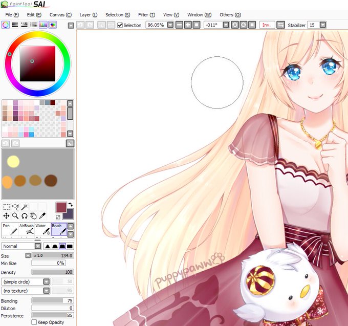Enable the Keep Opacity checkbox
This screenshot has width=348, height=326.
[34, 322]
